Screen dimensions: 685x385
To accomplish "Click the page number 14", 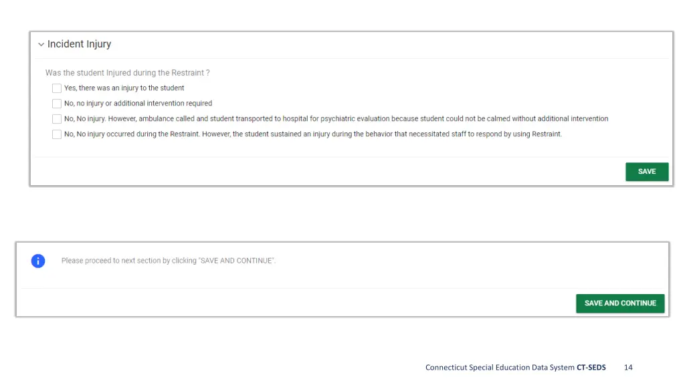I will [x=628, y=367].
